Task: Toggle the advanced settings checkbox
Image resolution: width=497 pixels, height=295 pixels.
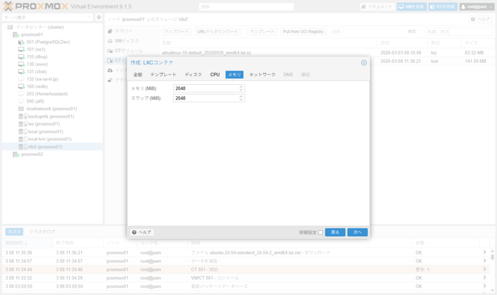Action: 320,233
